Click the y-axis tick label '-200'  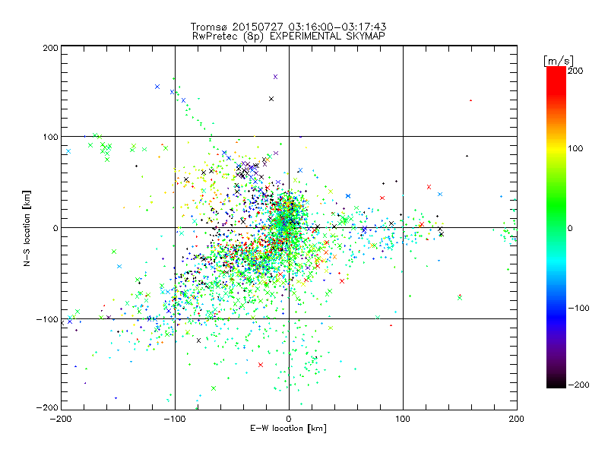(47, 407)
